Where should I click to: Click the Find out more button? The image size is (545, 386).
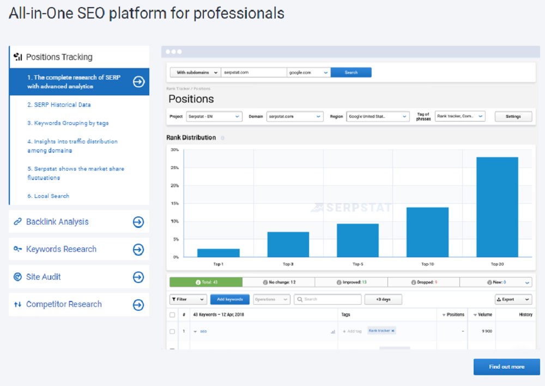[506, 366]
